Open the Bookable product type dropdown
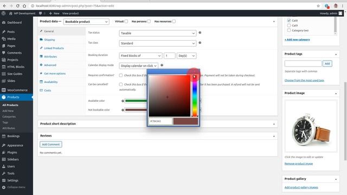 86,22
